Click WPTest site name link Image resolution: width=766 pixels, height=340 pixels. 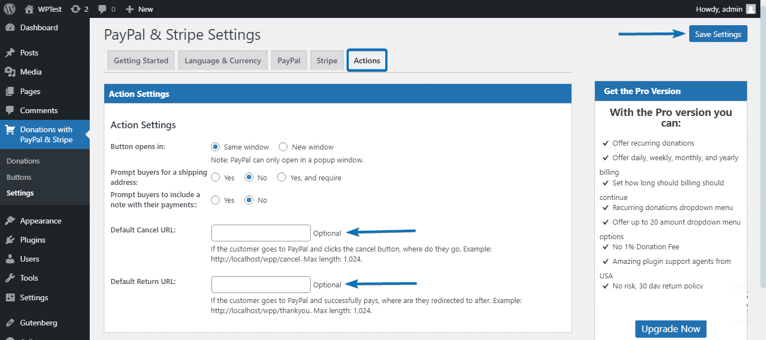50,9
